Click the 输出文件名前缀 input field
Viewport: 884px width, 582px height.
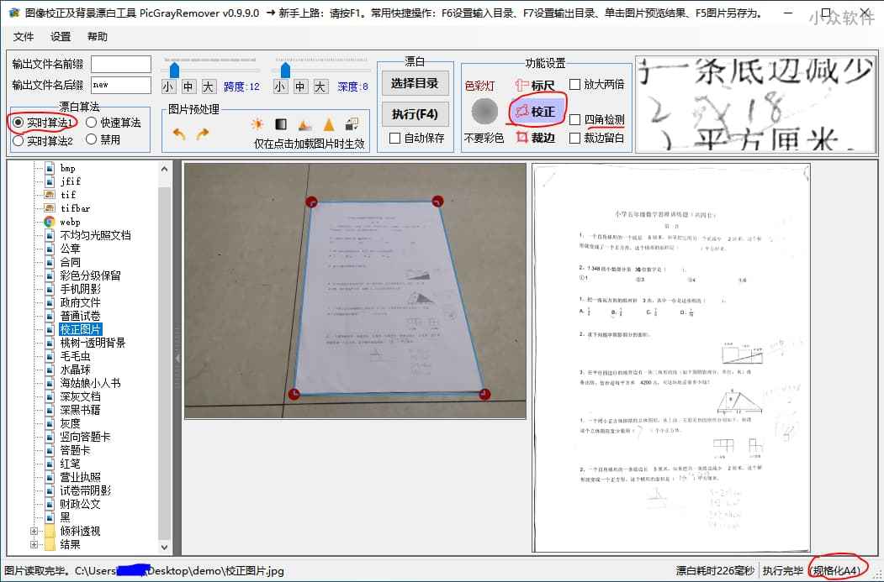point(121,63)
